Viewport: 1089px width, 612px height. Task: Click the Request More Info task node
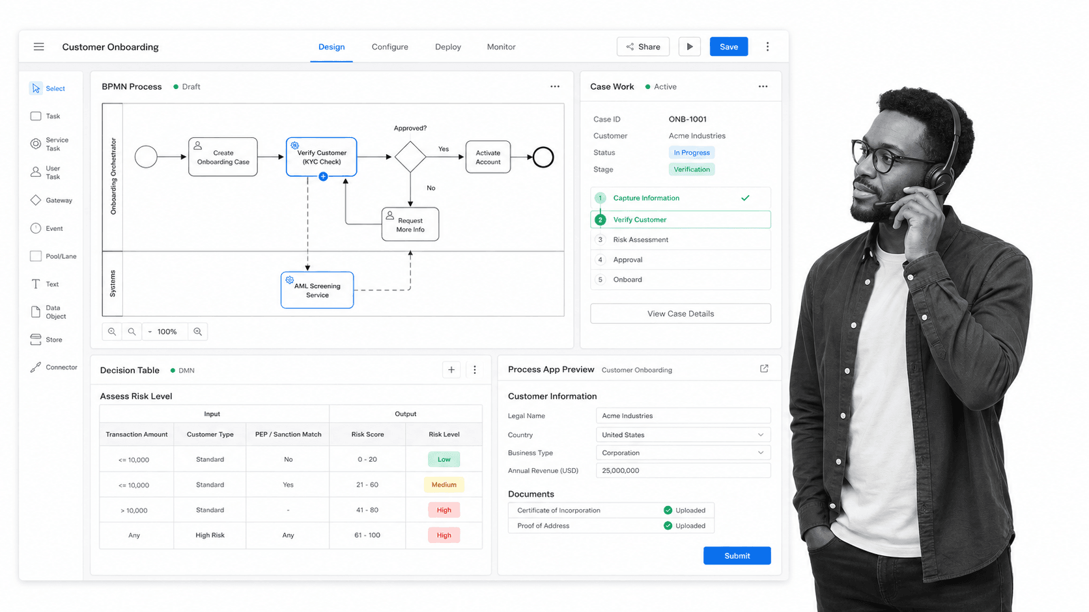tap(410, 224)
